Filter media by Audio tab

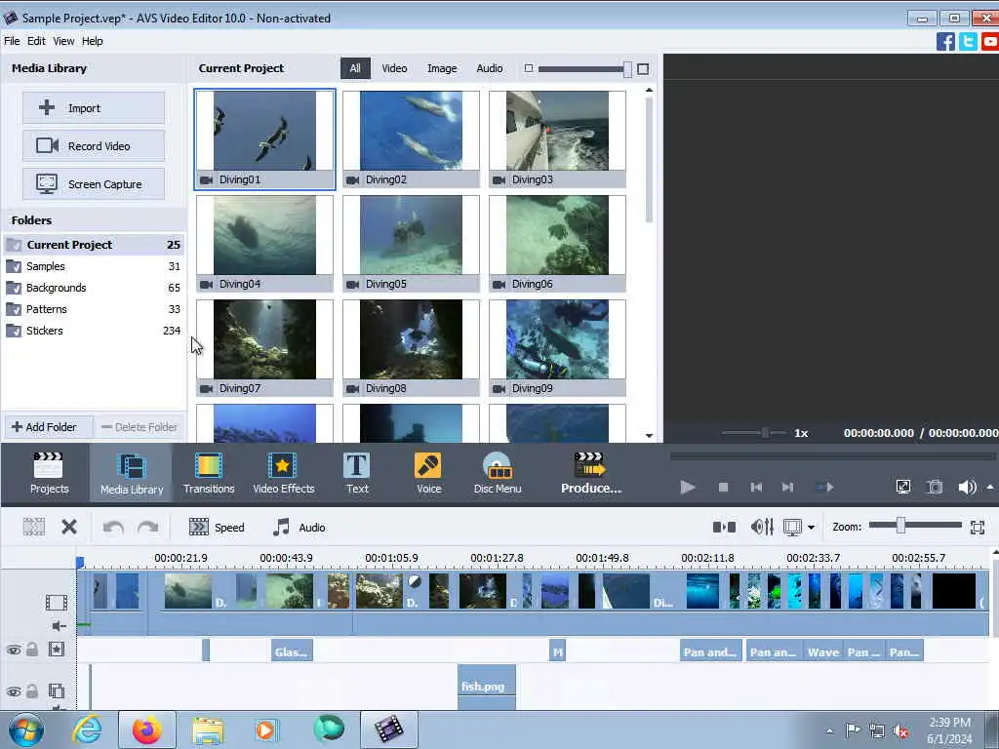[490, 68]
